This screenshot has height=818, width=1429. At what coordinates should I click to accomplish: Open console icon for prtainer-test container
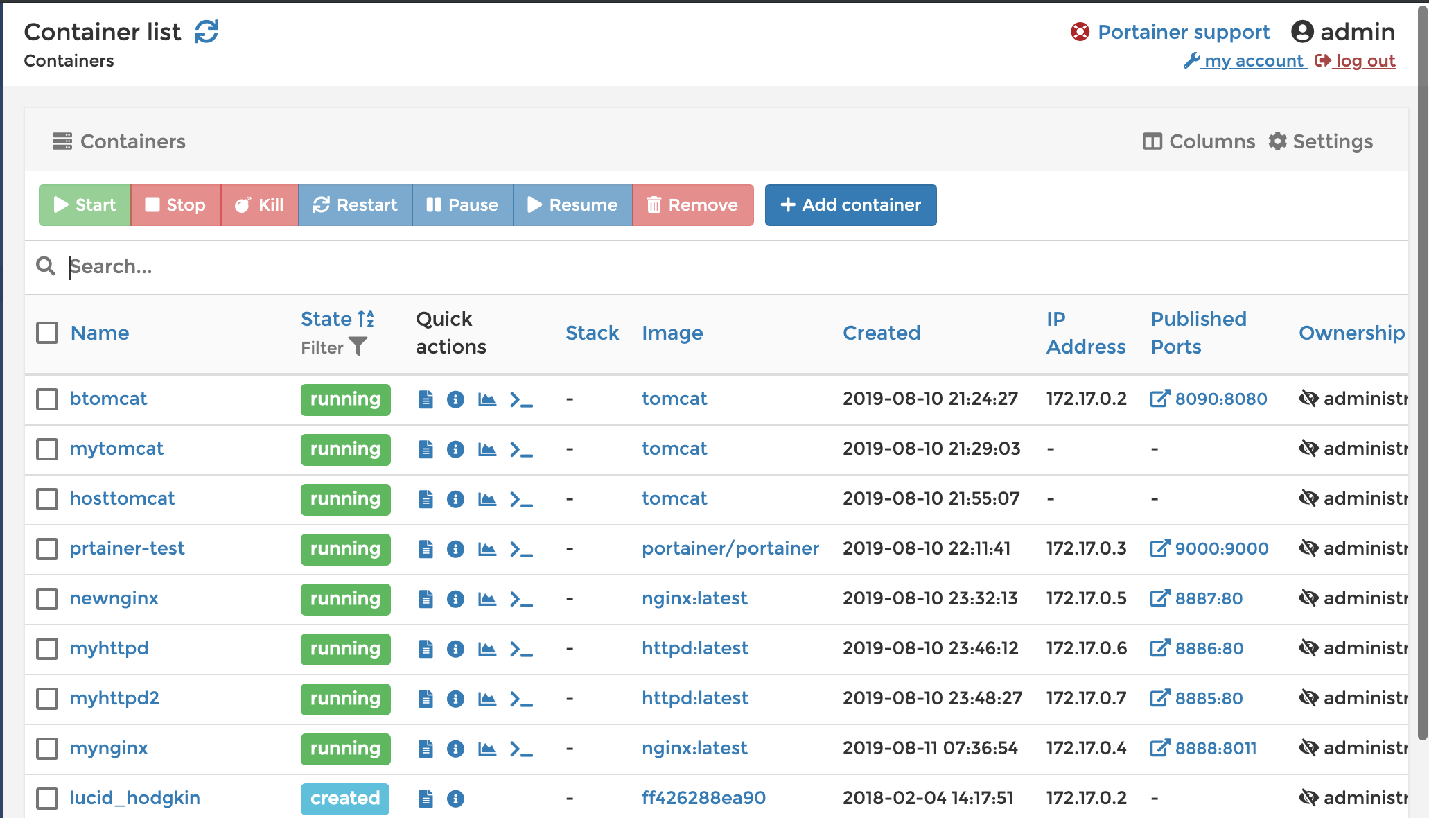(520, 549)
